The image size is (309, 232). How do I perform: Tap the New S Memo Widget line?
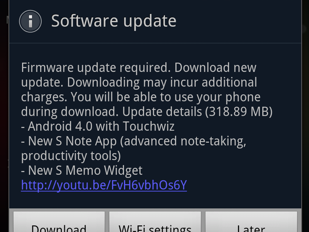coord(82,171)
